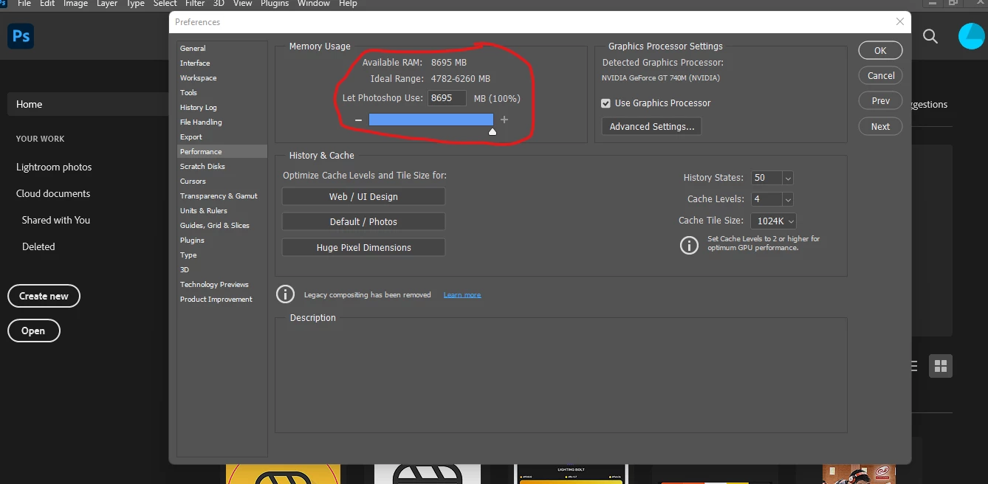Open Cloud documents in sidebar
The height and width of the screenshot is (484, 988).
[x=53, y=193]
